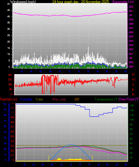Click rainfall axis value 0.1

[x=12, y=155]
